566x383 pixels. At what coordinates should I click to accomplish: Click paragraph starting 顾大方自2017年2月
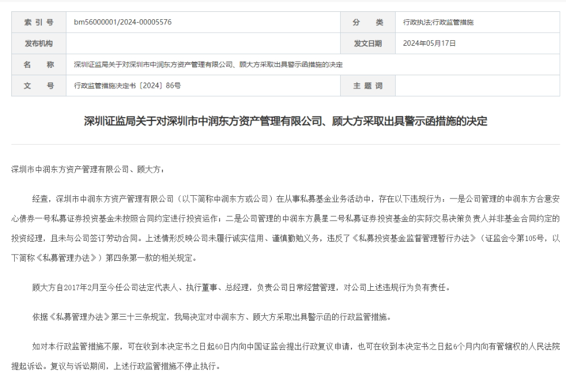[x=242, y=288]
